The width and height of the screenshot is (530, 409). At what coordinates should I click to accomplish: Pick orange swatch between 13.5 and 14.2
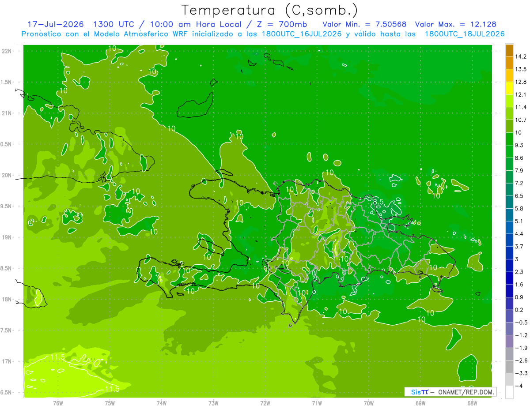tap(509, 63)
